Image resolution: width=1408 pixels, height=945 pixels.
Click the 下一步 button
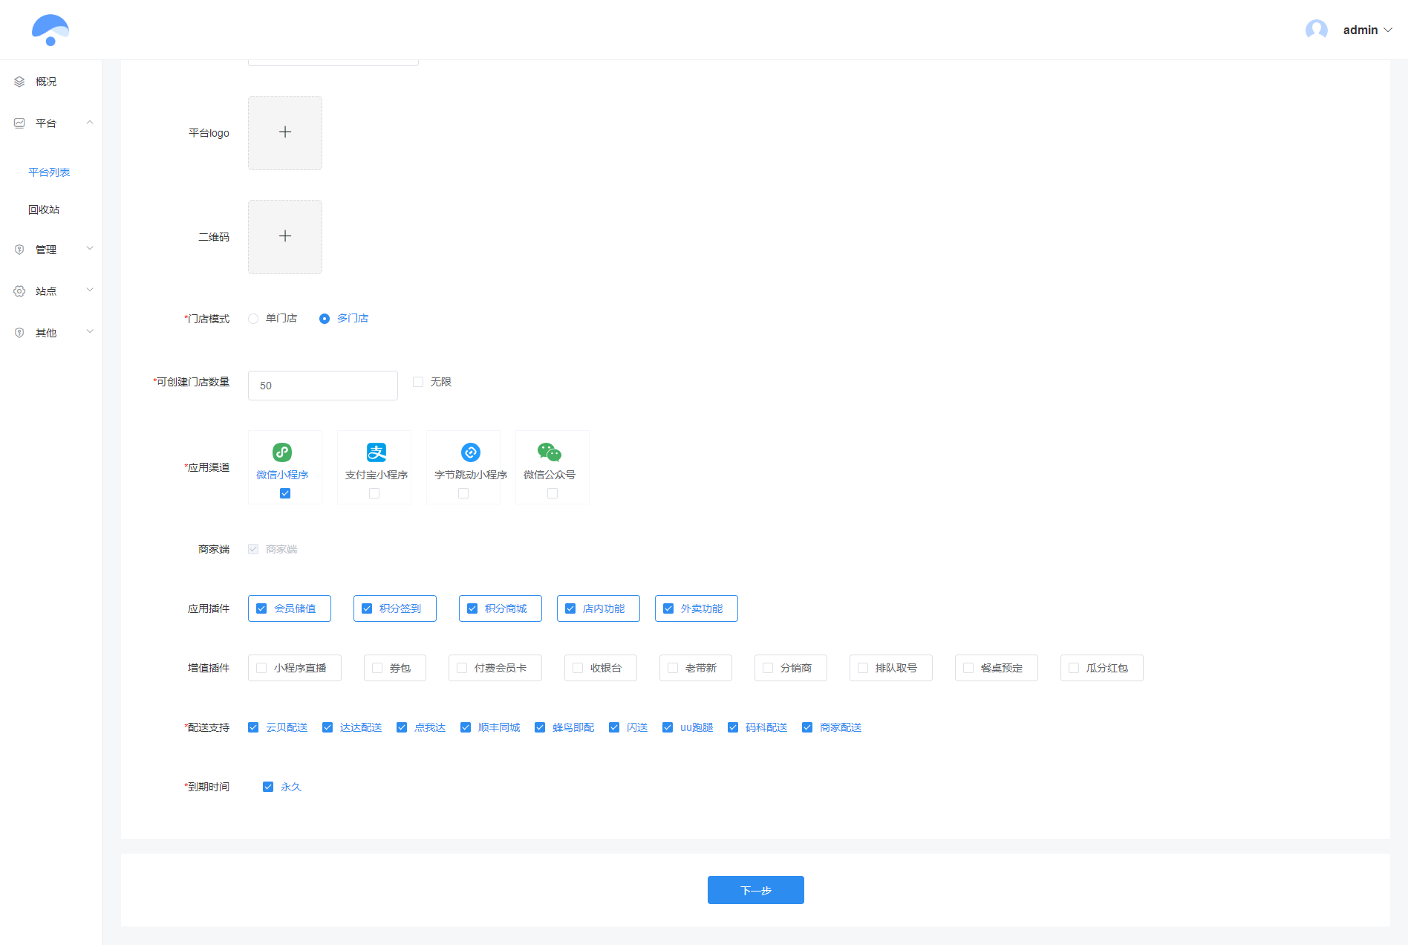(755, 890)
